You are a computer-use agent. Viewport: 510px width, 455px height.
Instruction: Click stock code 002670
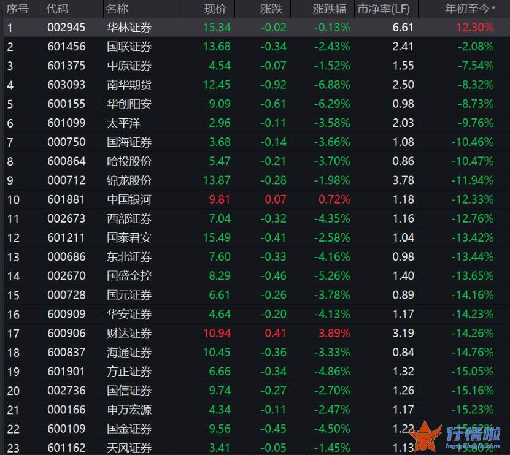pyautogui.click(x=66, y=276)
